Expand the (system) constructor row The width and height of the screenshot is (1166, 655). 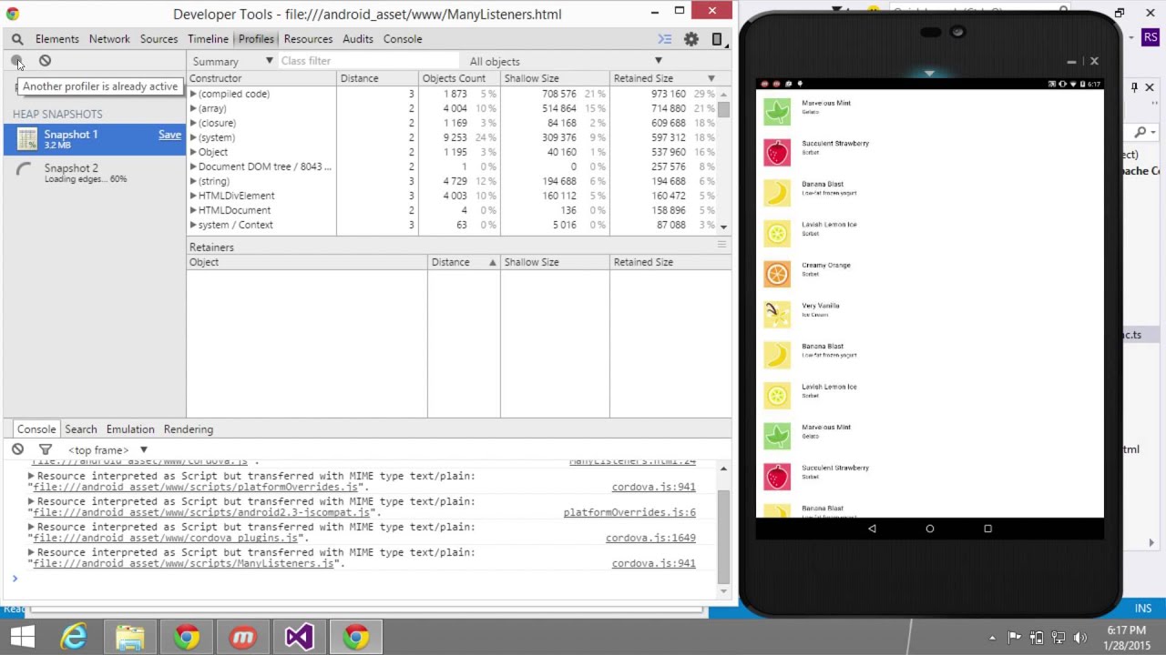pos(193,137)
